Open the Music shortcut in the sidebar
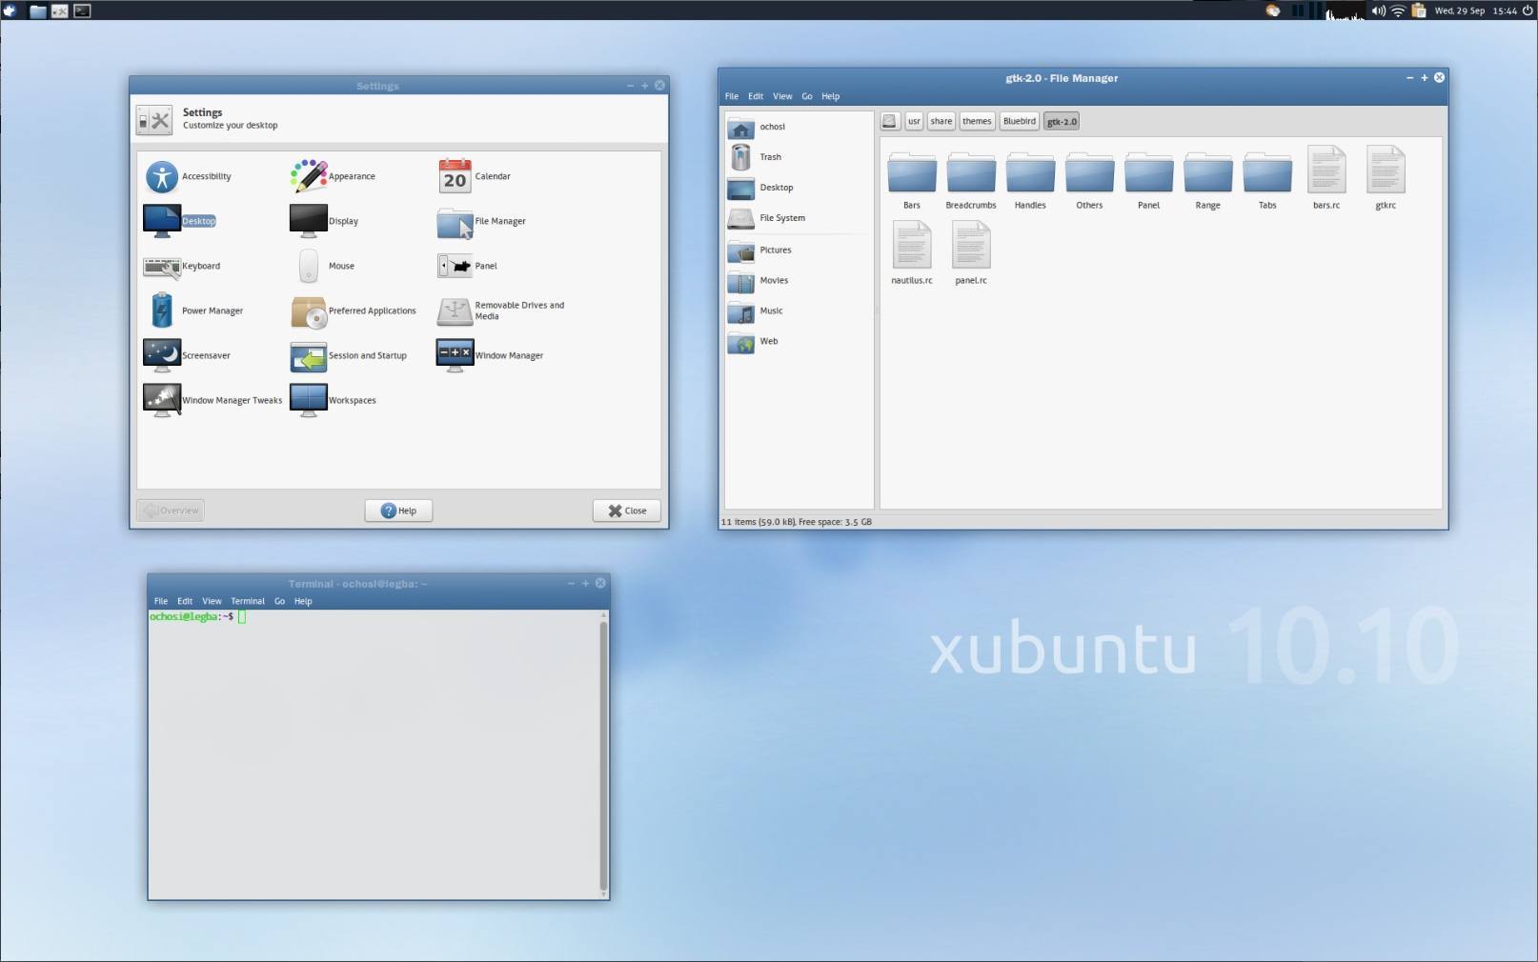 pos(771,311)
